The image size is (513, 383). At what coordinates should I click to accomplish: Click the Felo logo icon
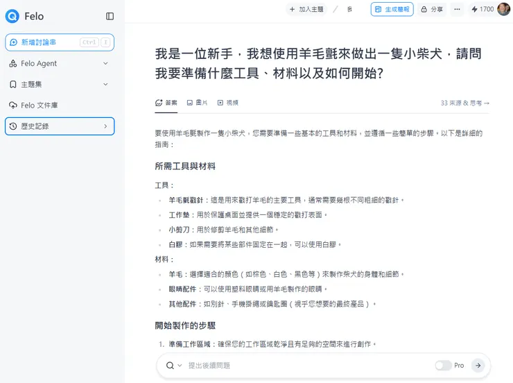pyautogui.click(x=12, y=16)
